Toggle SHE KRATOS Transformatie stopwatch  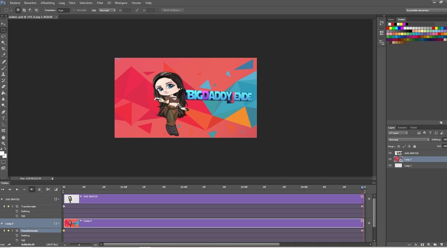point(17,206)
